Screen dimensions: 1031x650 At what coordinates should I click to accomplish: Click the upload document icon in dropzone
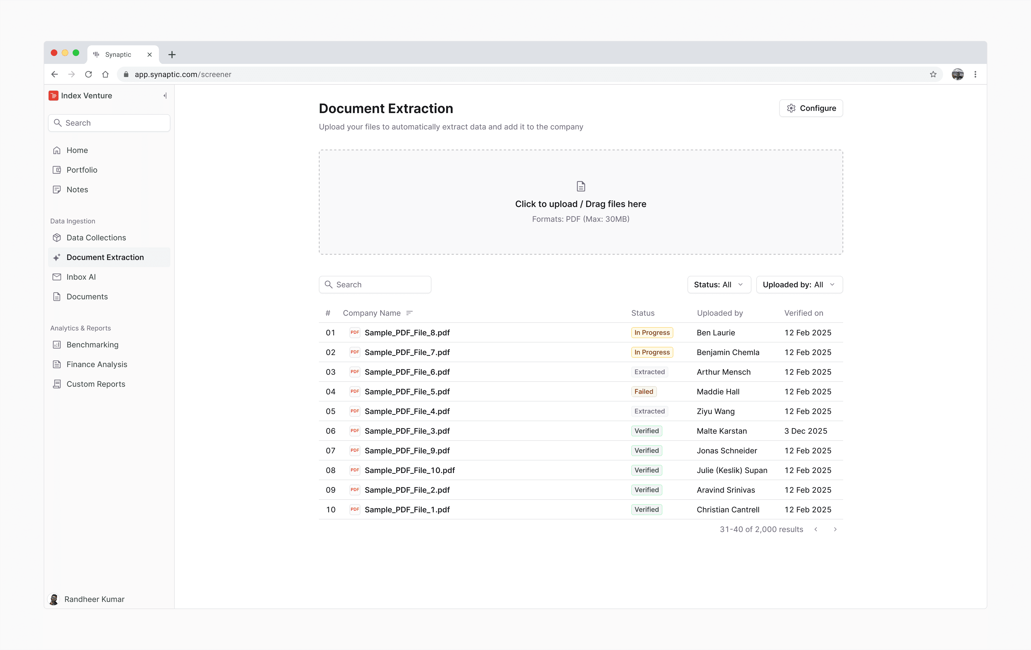pos(581,186)
